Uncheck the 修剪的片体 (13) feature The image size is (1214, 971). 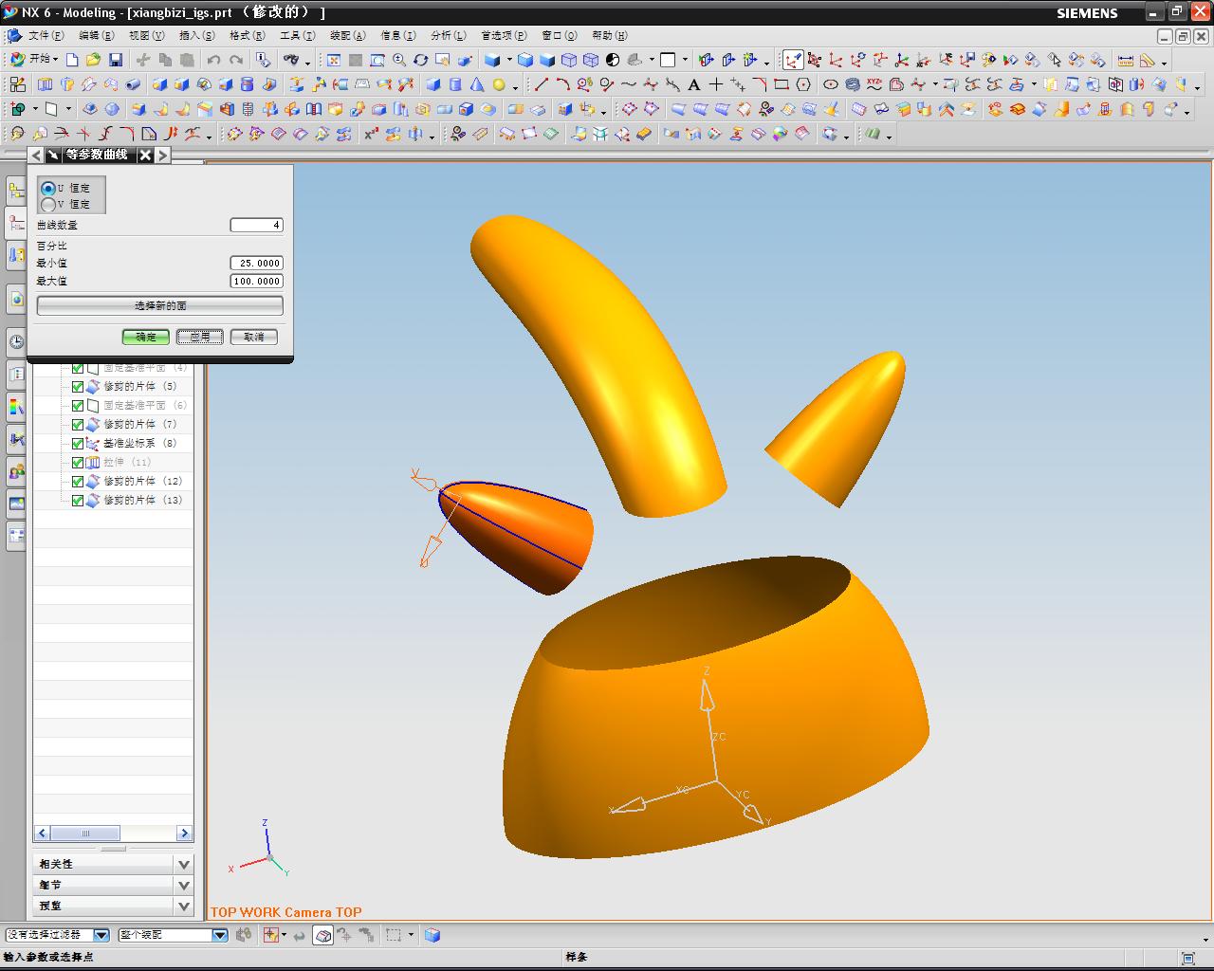(x=78, y=501)
